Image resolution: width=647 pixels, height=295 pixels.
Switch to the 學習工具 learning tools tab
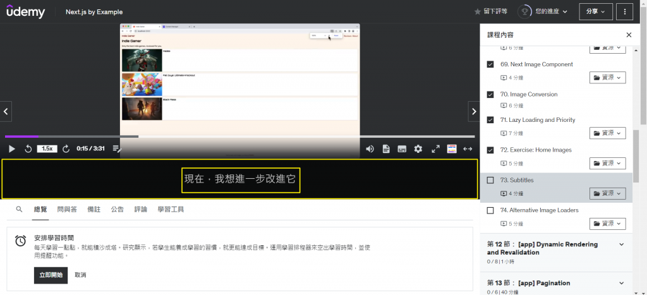[x=171, y=210]
